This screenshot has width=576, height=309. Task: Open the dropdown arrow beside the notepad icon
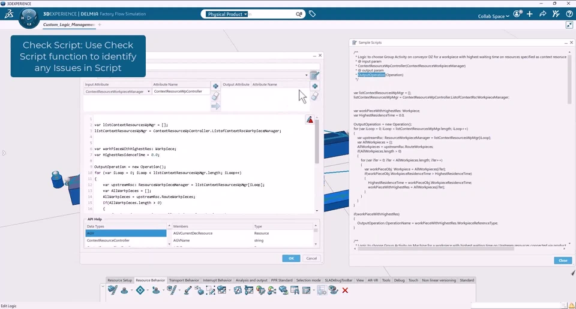tap(307, 75)
